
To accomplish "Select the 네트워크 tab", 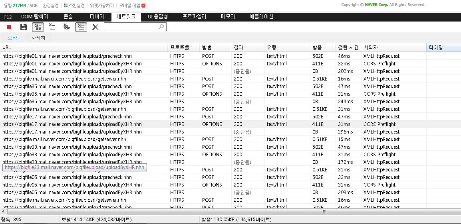I will (126, 17).
